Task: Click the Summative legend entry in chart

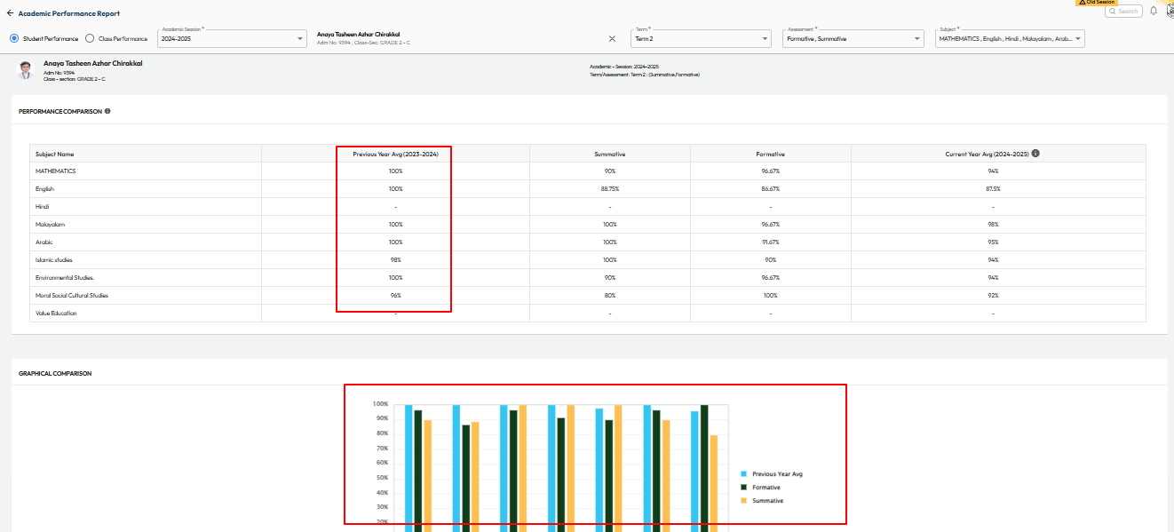Action: [x=766, y=501]
